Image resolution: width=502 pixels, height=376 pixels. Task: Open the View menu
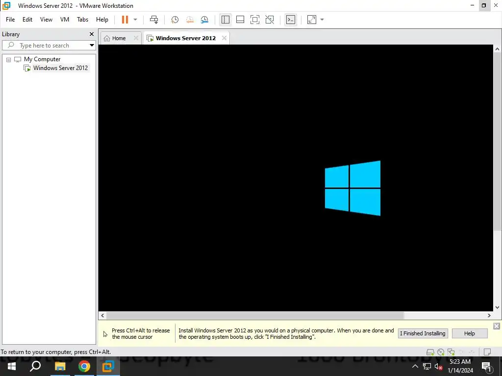46,20
